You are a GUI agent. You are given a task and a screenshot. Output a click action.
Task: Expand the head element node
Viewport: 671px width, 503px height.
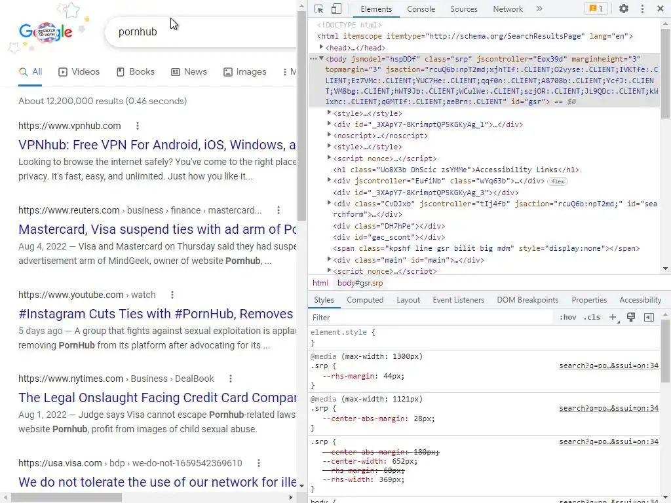pos(321,47)
